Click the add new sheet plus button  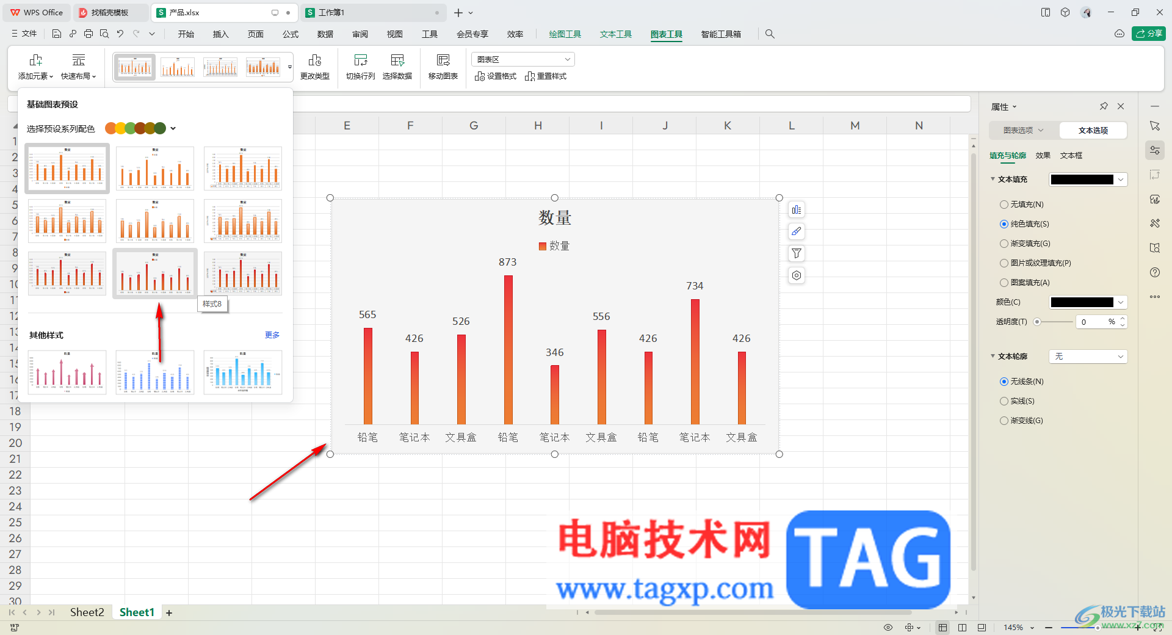pyautogui.click(x=169, y=612)
